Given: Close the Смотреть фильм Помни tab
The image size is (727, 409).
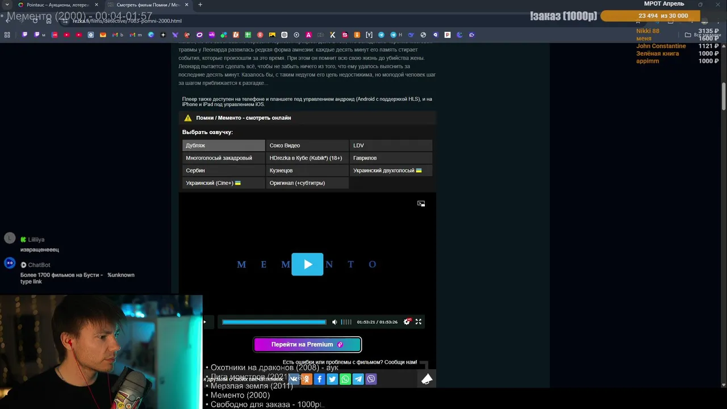Looking at the screenshot, I should click(x=186, y=5).
